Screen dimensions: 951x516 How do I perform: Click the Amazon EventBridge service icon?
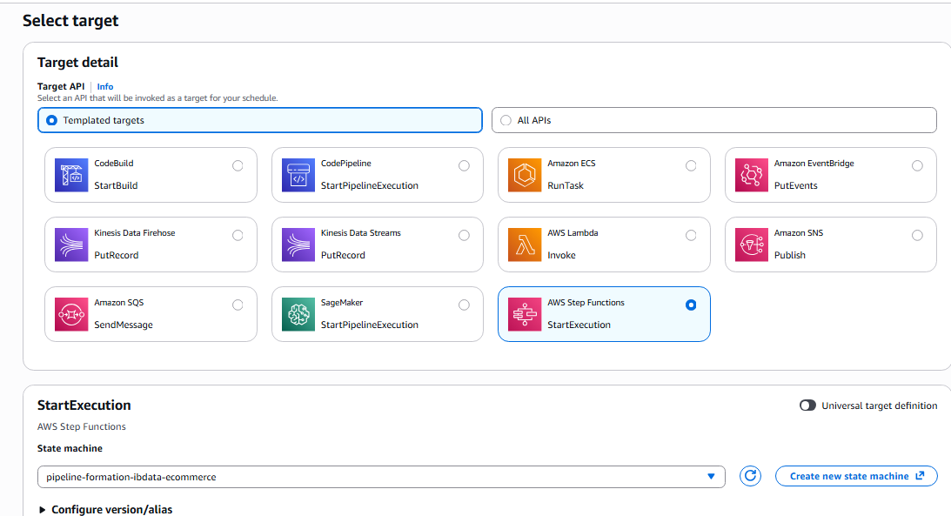pyautogui.click(x=752, y=175)
